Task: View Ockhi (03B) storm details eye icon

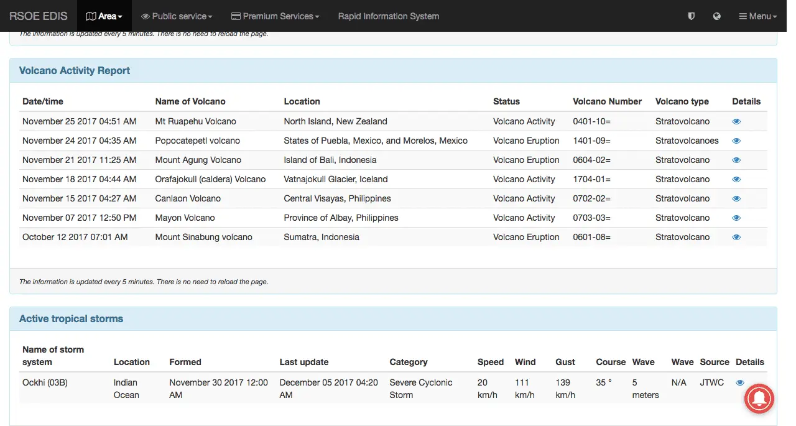Action: [739, 382]
